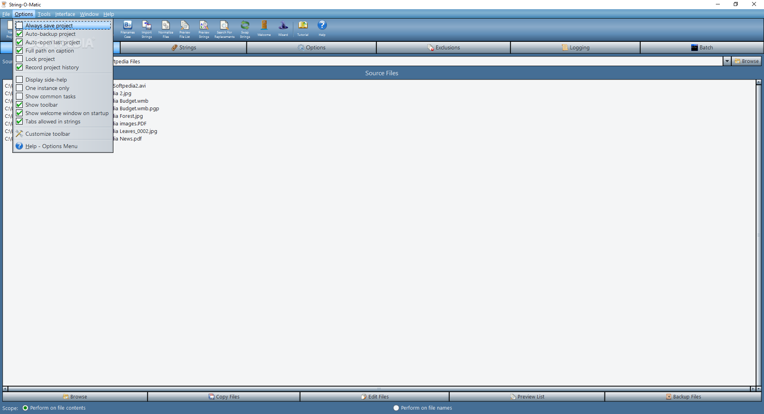Select the images.PDF file row

(130, 123)
